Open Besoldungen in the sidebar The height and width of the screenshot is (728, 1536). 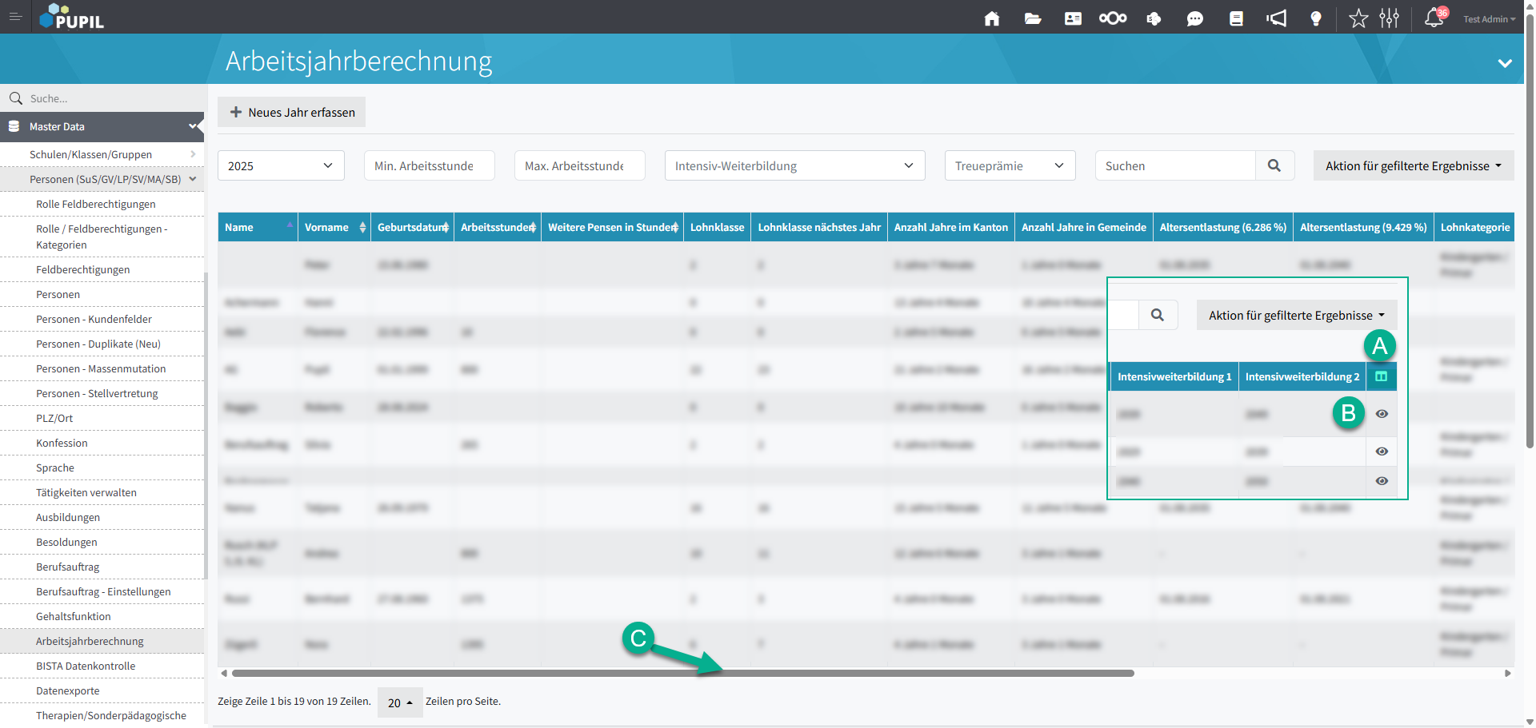click(x=66, y=542)
